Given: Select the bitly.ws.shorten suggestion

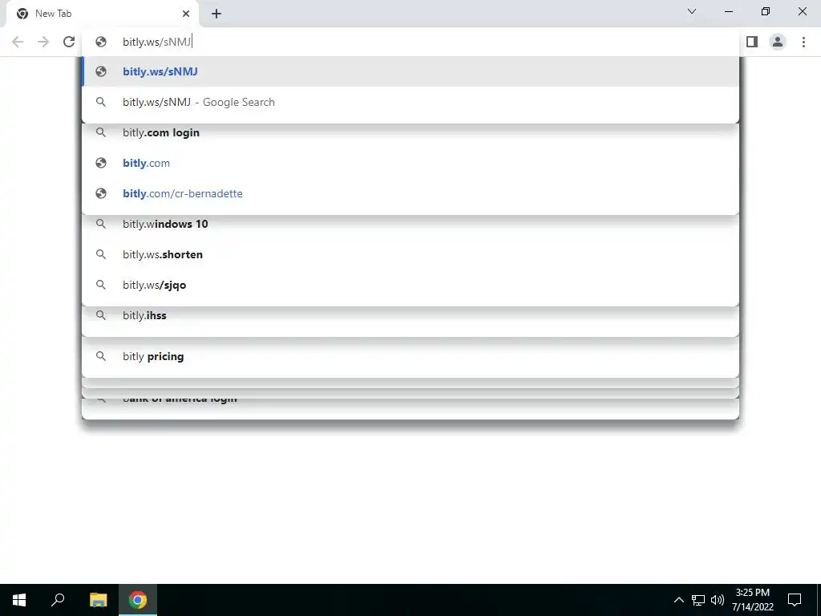Looking at the screenshot, I should (410, 254).
